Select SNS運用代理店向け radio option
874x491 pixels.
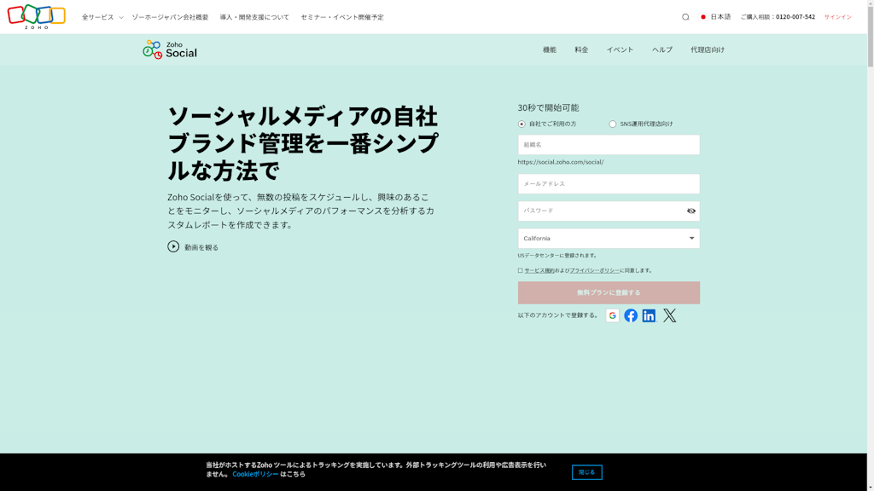pyautogui.click(x=612, y=124)
